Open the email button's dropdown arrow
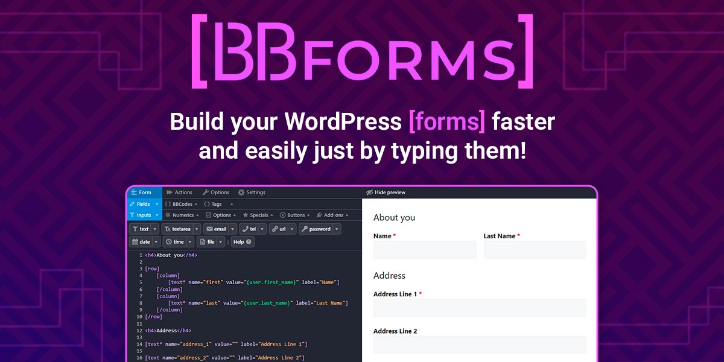The image size is (724, 362). click(x=232, y=229)
